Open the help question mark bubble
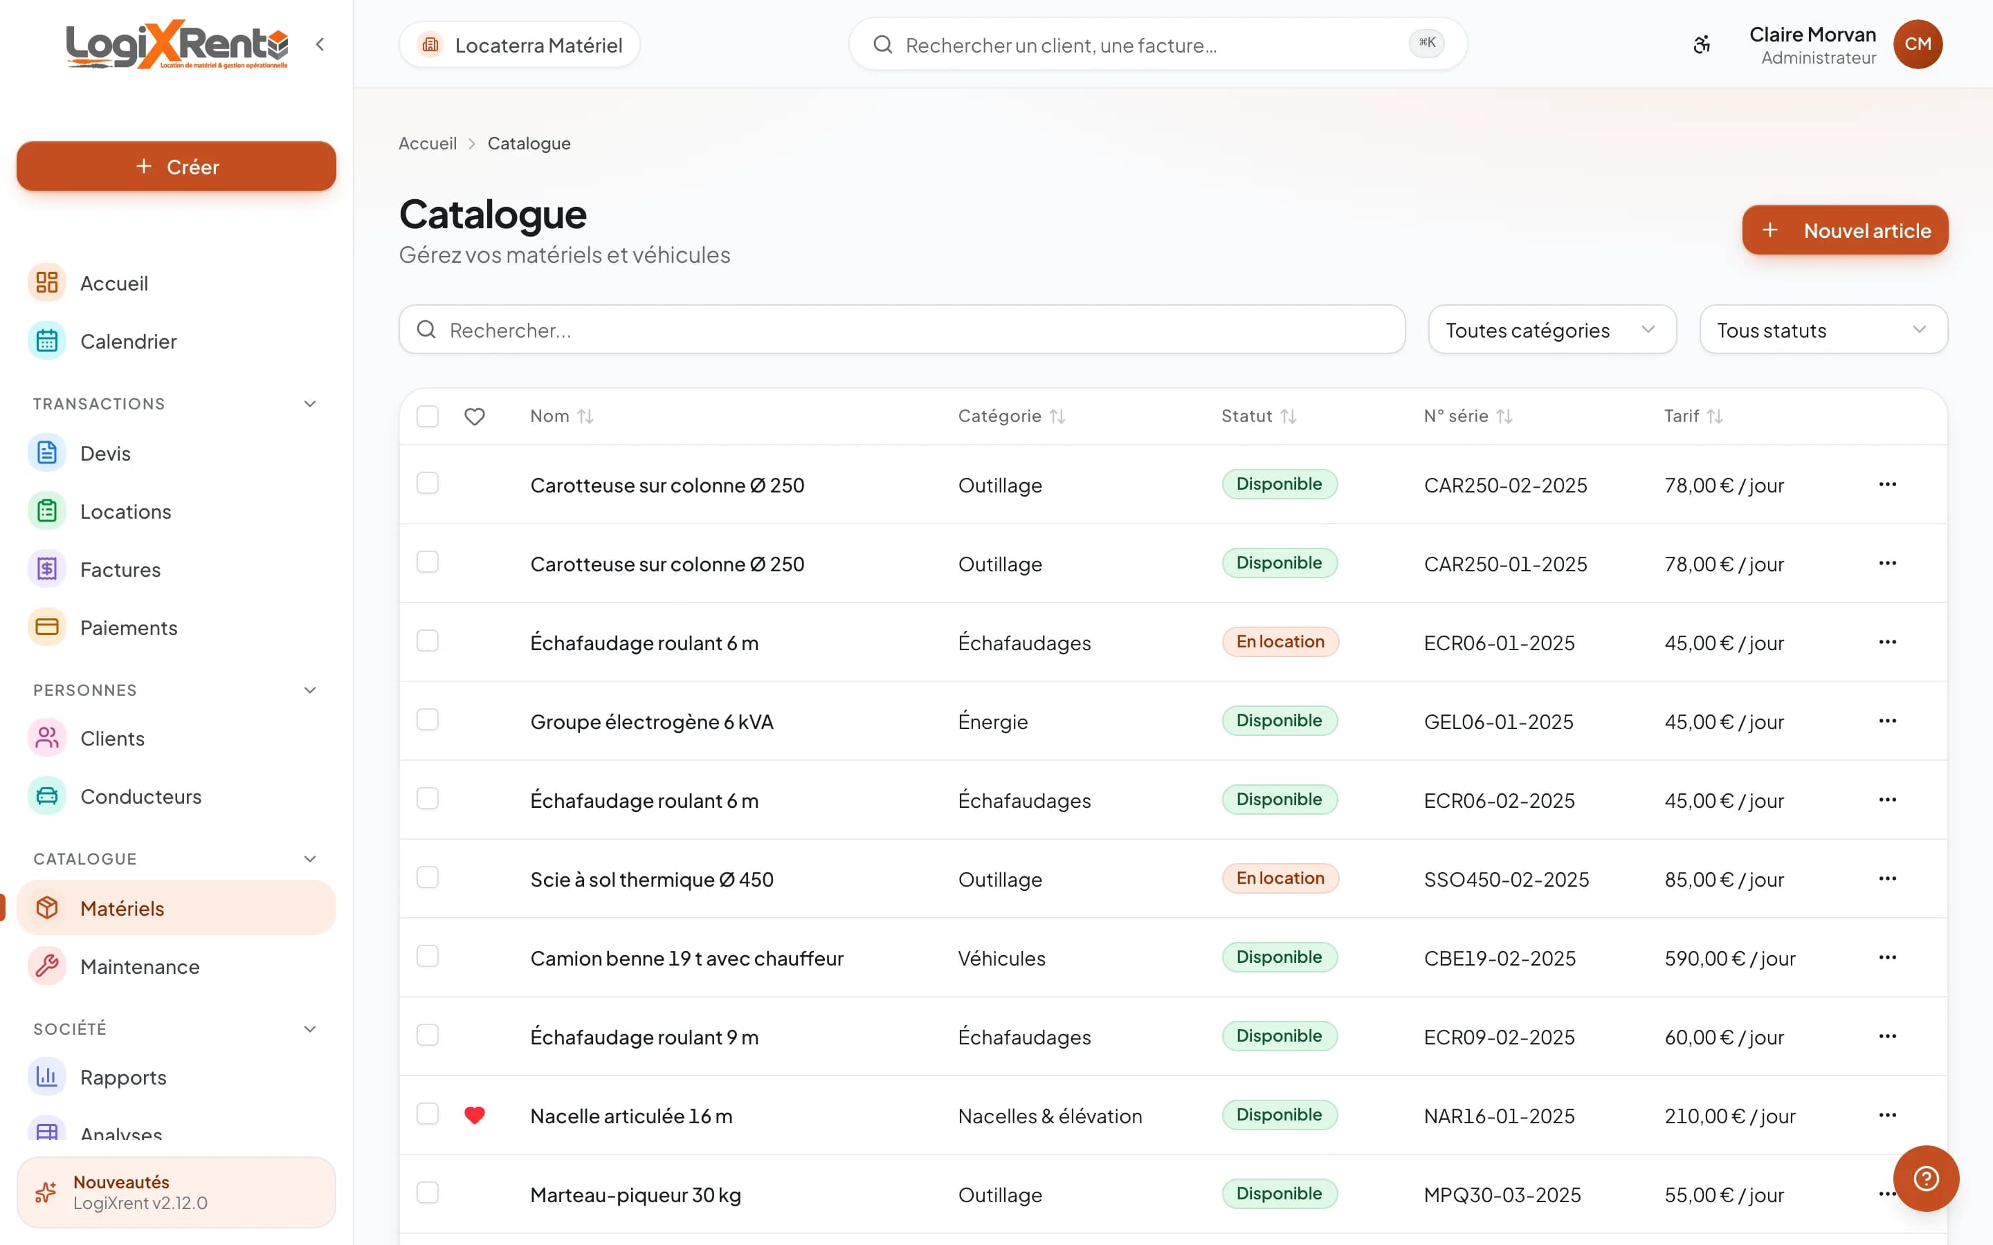 point(1925,1179)
